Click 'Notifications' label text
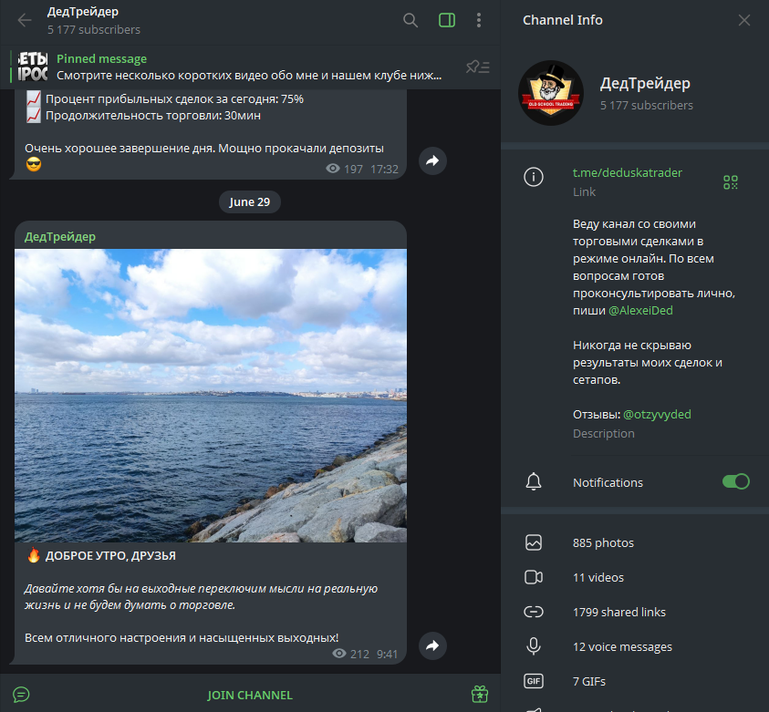The width and height of the screenshot is (769, 712). [x=608, y=482]
